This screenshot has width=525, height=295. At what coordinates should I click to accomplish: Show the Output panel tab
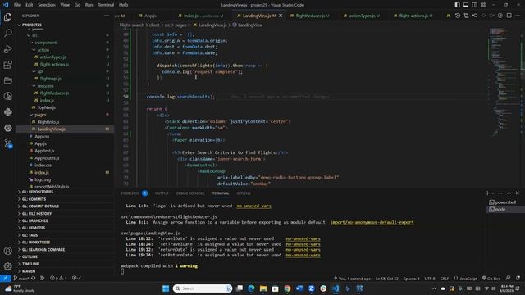[162, 193]
